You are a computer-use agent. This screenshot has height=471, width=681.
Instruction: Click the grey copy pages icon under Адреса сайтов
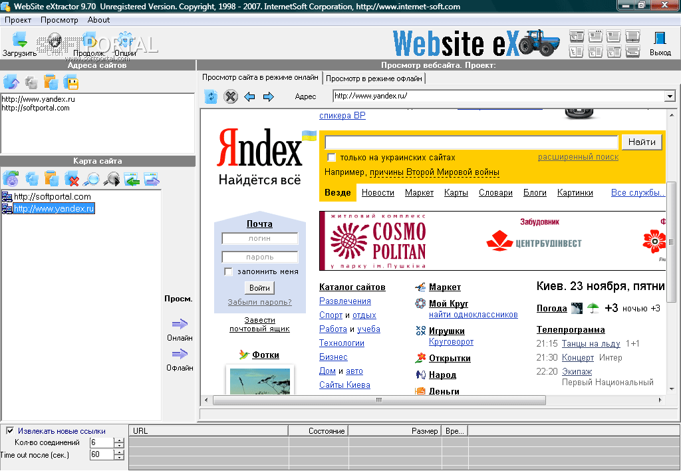click(x=31, y=82)
